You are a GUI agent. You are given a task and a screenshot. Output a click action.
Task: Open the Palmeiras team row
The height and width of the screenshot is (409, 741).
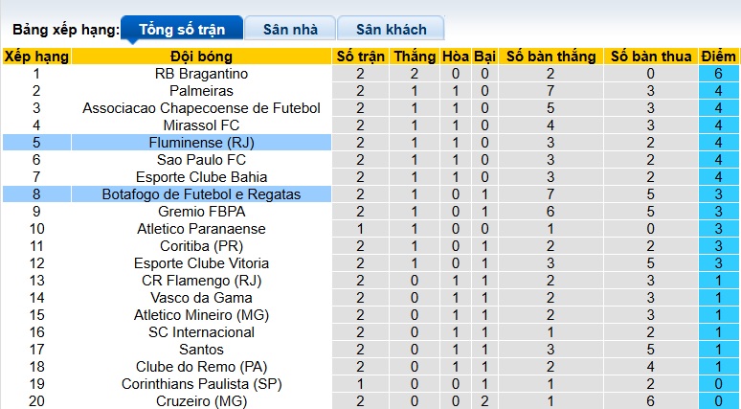click(x=201, y=91)
